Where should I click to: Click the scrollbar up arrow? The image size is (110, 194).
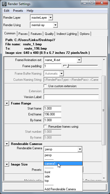(x=104, y=60)
